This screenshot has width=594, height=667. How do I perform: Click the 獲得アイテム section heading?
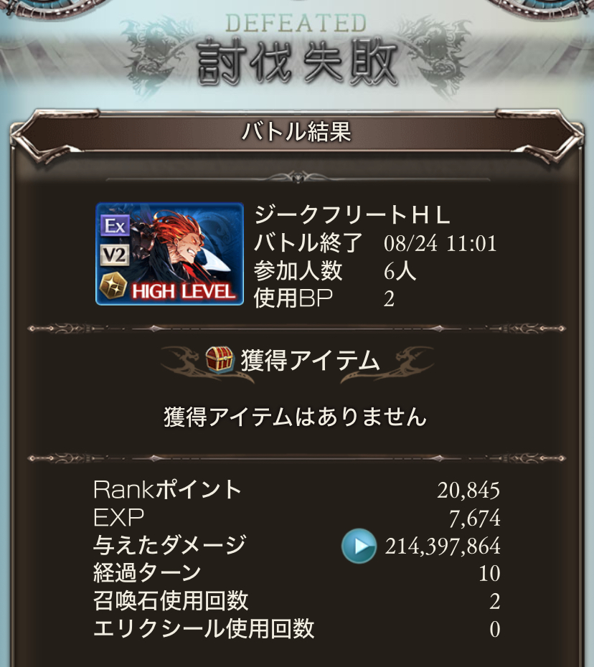[310, 360]
